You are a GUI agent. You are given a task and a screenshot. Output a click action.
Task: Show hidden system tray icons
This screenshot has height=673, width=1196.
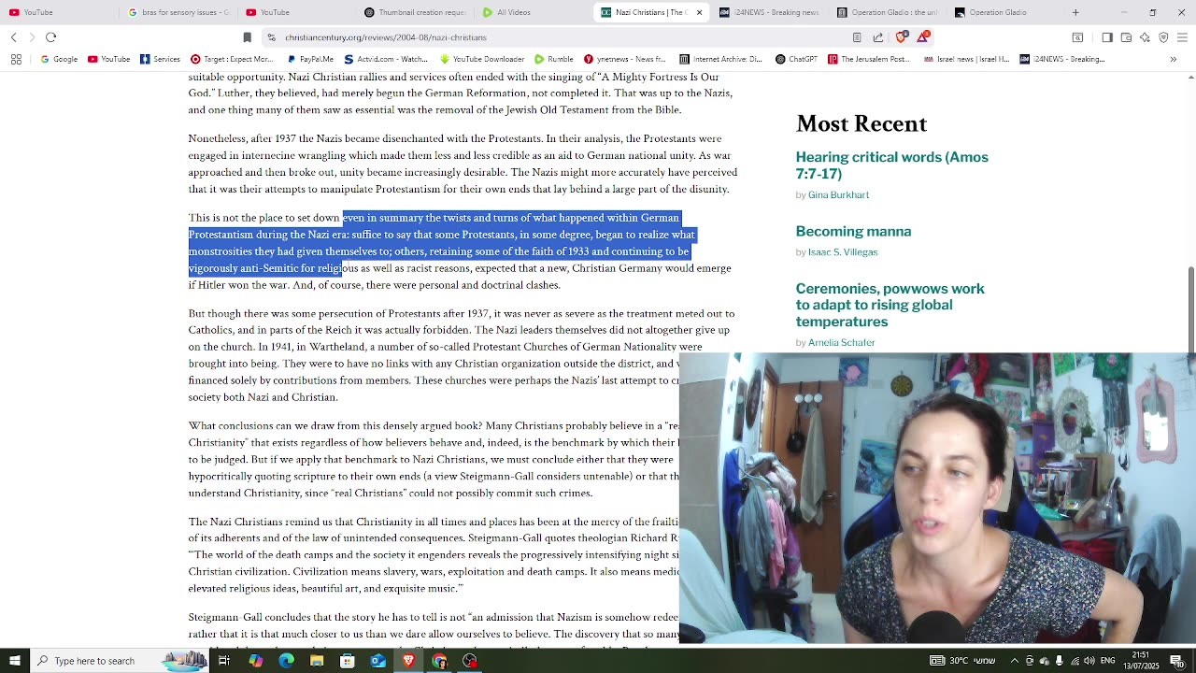coord(1015,661)
